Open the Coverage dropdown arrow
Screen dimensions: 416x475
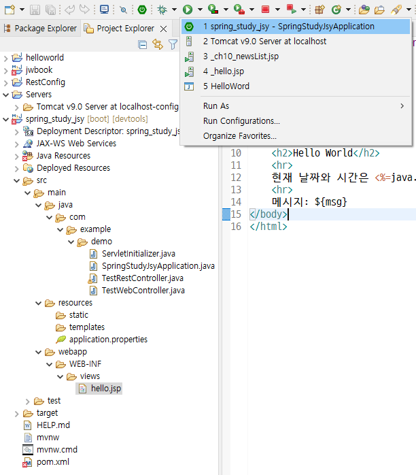(226, 10)
